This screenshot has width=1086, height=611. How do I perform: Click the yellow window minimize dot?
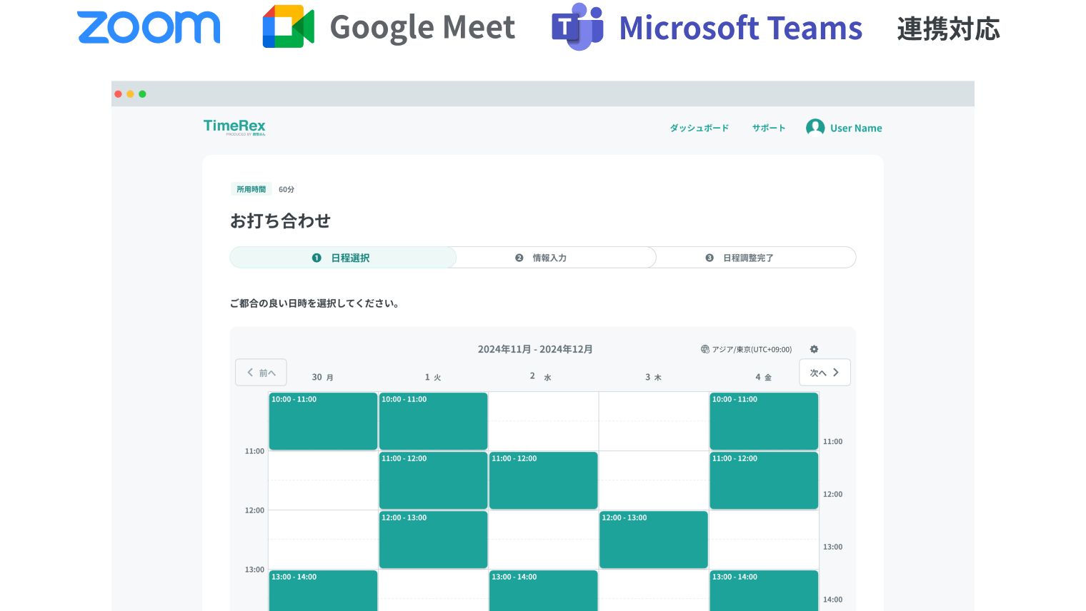coord(130,94)
